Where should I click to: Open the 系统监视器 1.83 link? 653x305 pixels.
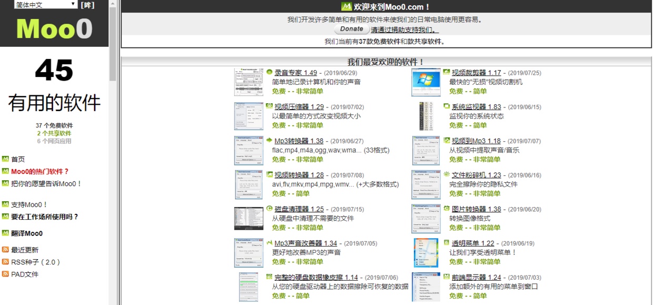(x=477, y=107)
